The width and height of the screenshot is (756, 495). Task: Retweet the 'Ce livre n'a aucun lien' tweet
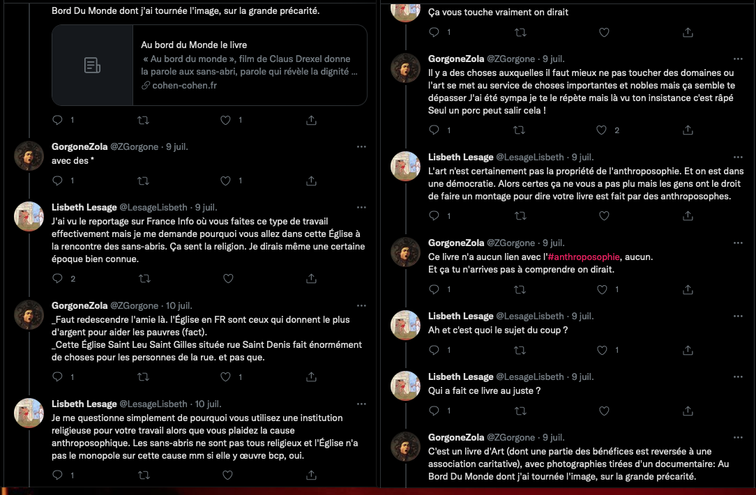(519, 289)
